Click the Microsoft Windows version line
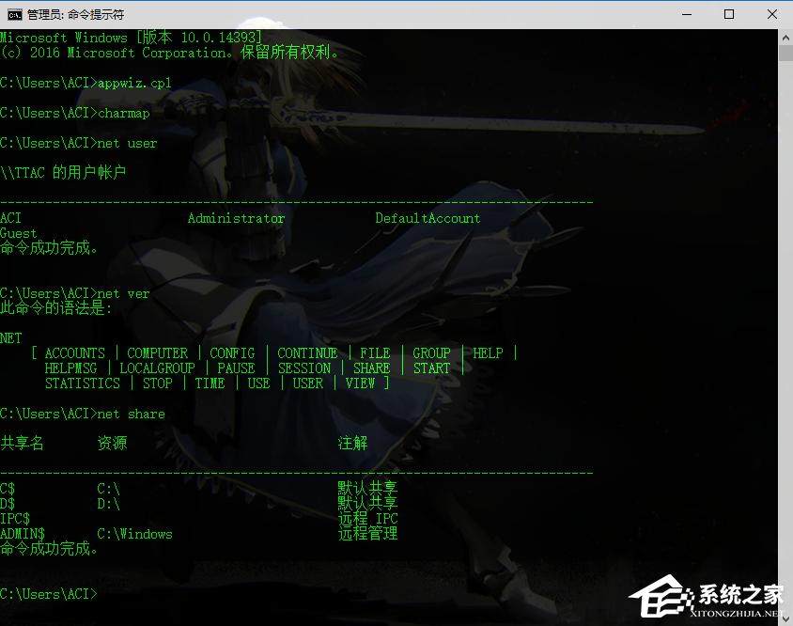 131,38
